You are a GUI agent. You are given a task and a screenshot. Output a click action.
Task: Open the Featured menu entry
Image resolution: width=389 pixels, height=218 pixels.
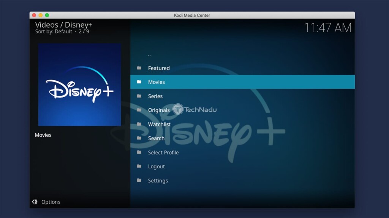[242, 68]
